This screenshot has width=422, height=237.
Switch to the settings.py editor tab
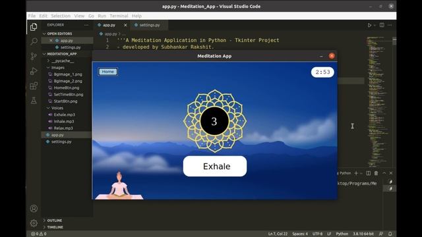coord(150,25)
